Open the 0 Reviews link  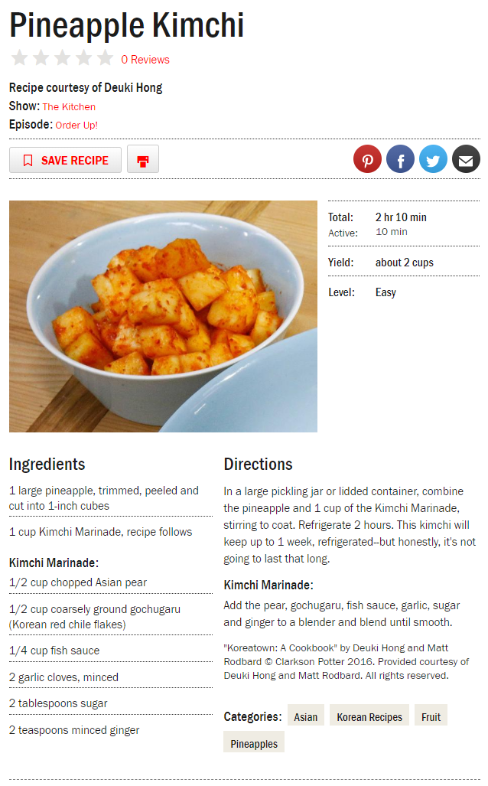point(145,60)
